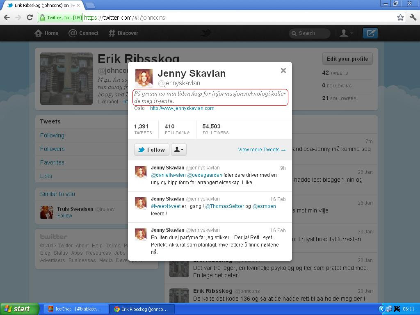Viewport: 420px width, 315px height.
Task: Open the @daniellavalen mention
Action: click(168, 175)
